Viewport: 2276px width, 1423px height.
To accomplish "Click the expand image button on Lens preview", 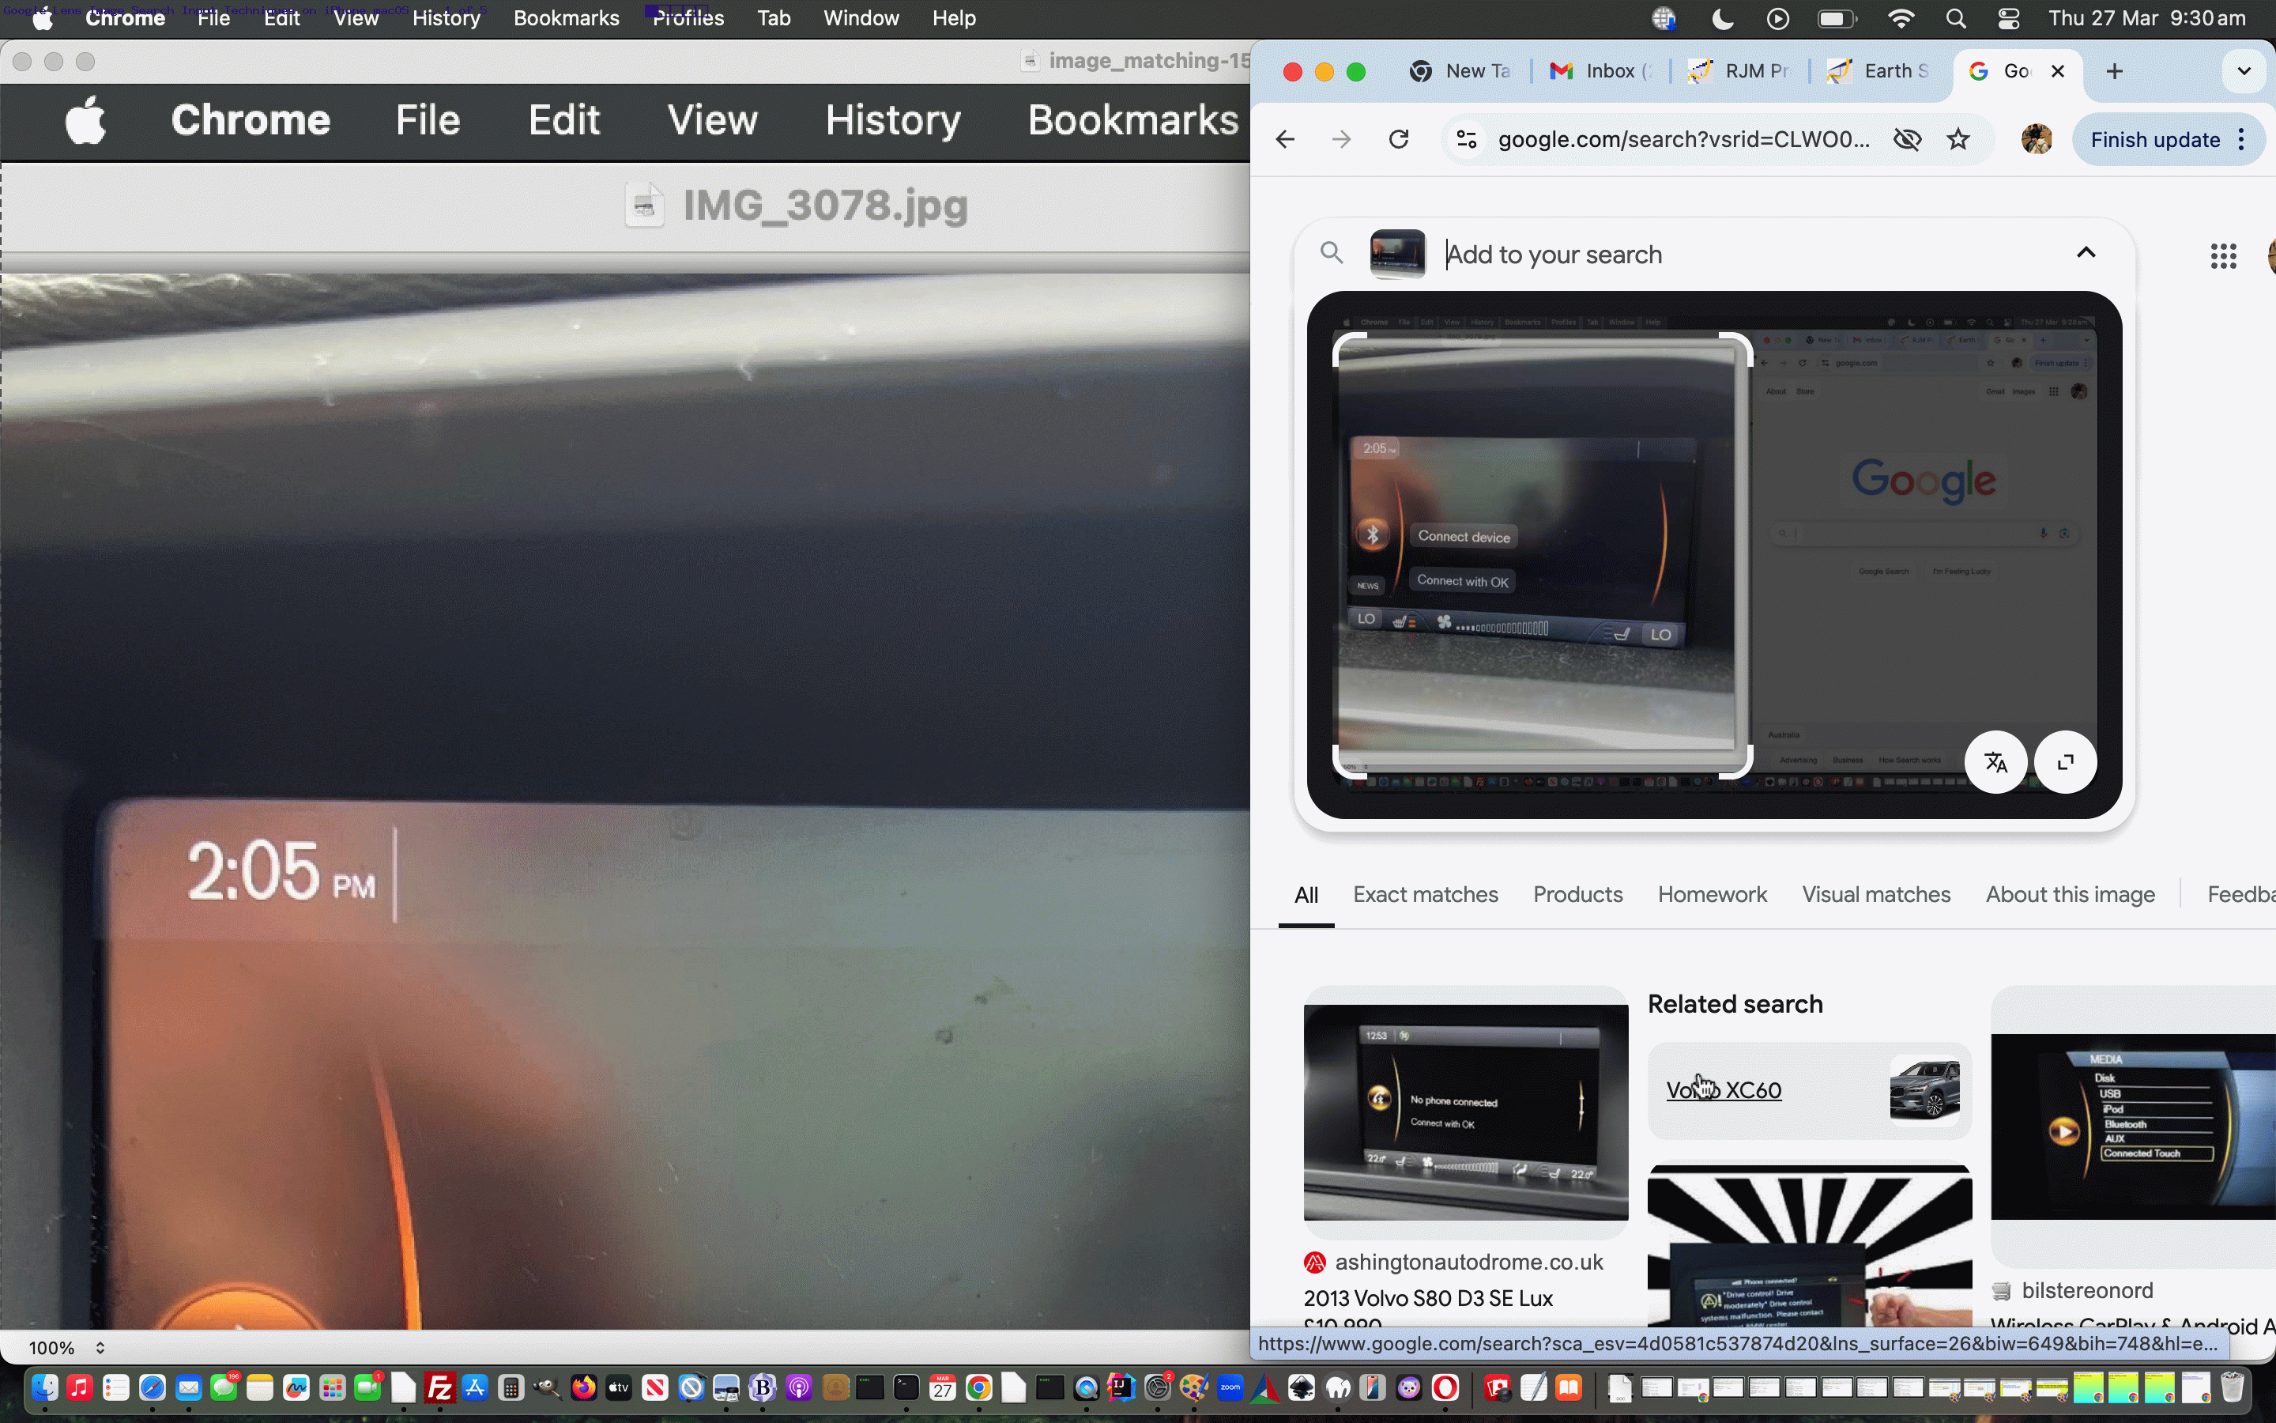I will [2065, 761].
